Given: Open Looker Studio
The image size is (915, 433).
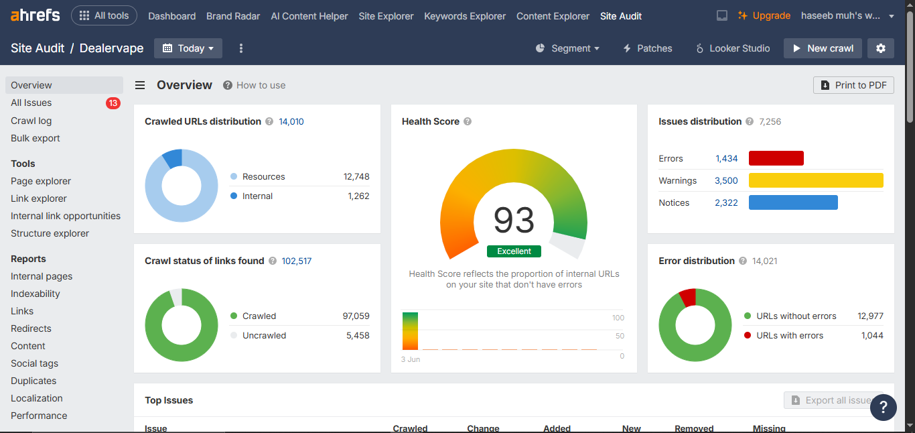Looking at the screenshot, I should [733, 48].
